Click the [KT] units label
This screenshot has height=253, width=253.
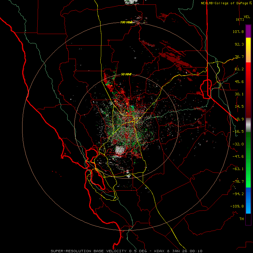pos(240,19)
